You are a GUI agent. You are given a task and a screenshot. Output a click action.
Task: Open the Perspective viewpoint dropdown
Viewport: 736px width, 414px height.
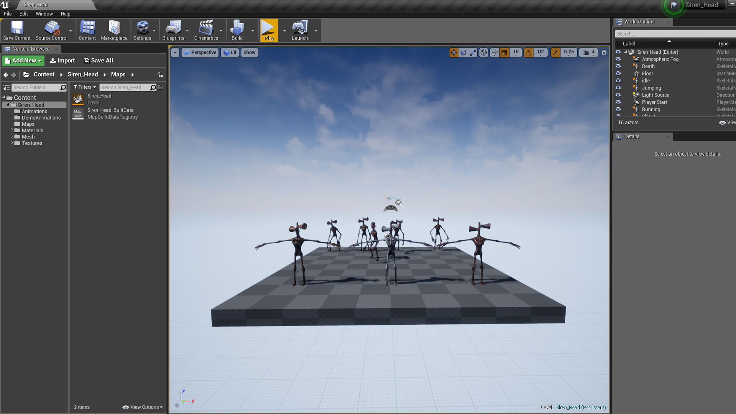point(200,53)
